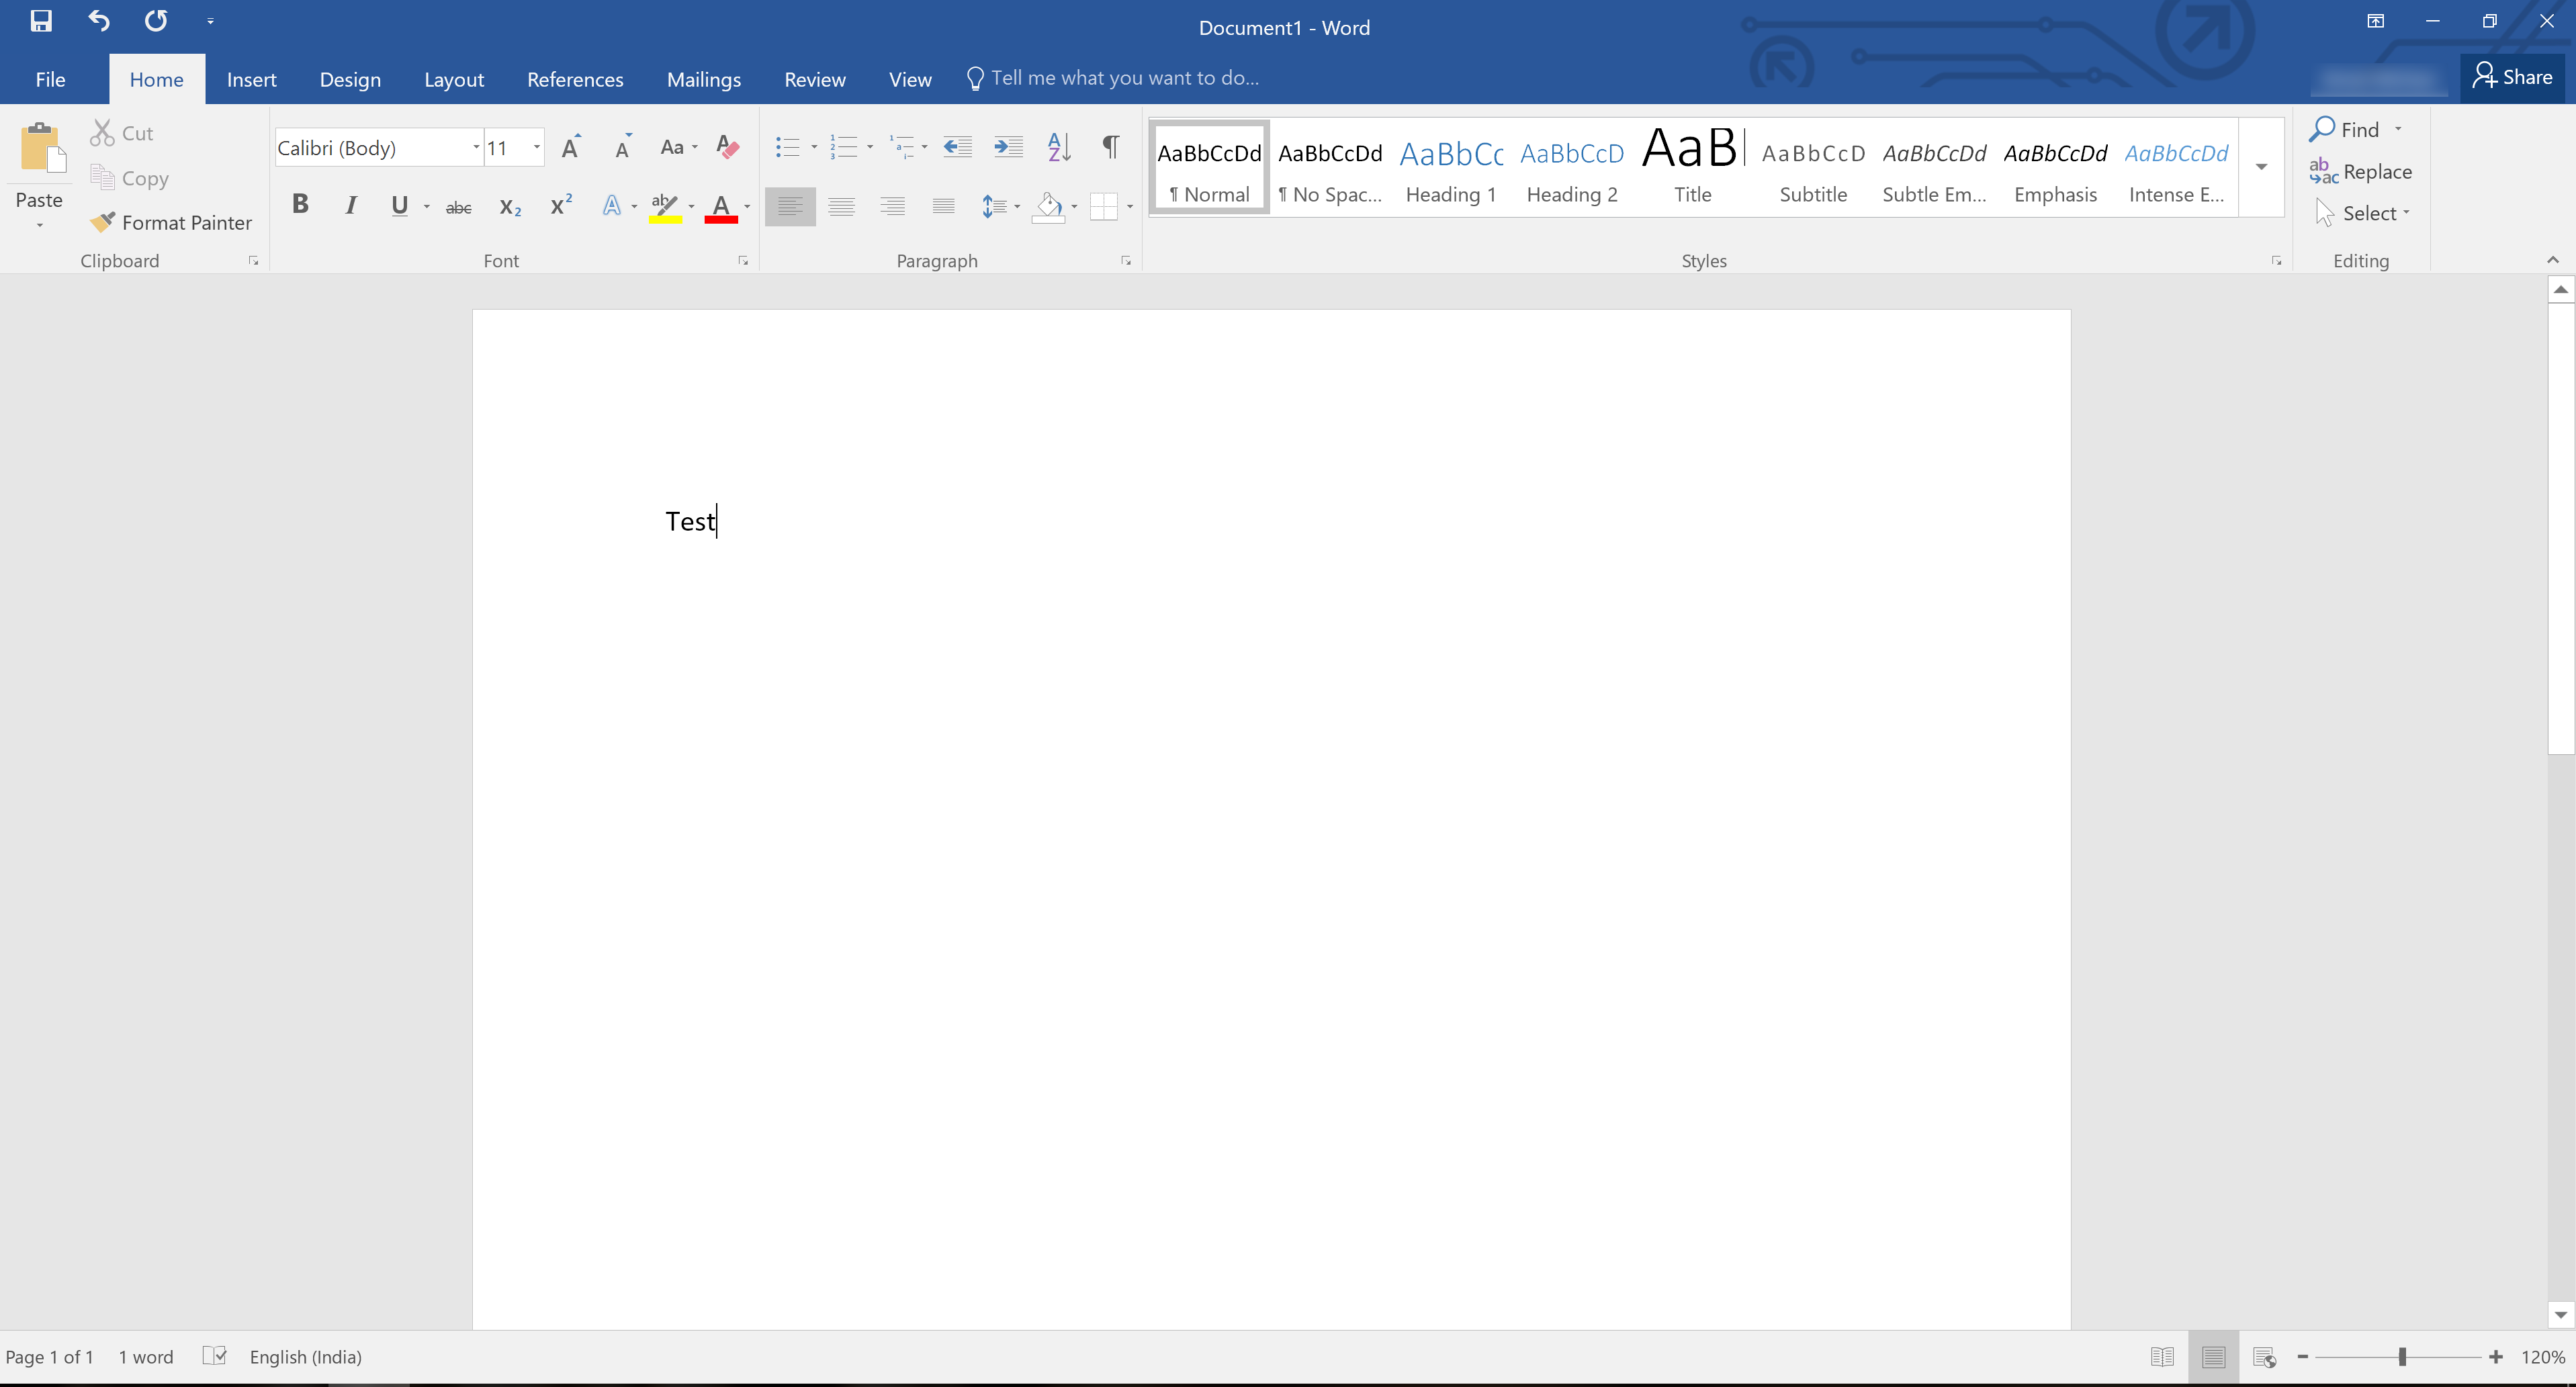This screenshot has height=1387, width=2576.
Task: Click the Share button
Action: click(x=2513, y=77)
